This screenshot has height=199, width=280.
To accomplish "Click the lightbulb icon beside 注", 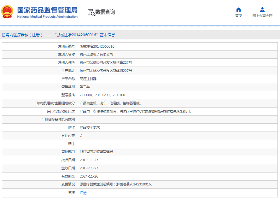I will 70,192.
